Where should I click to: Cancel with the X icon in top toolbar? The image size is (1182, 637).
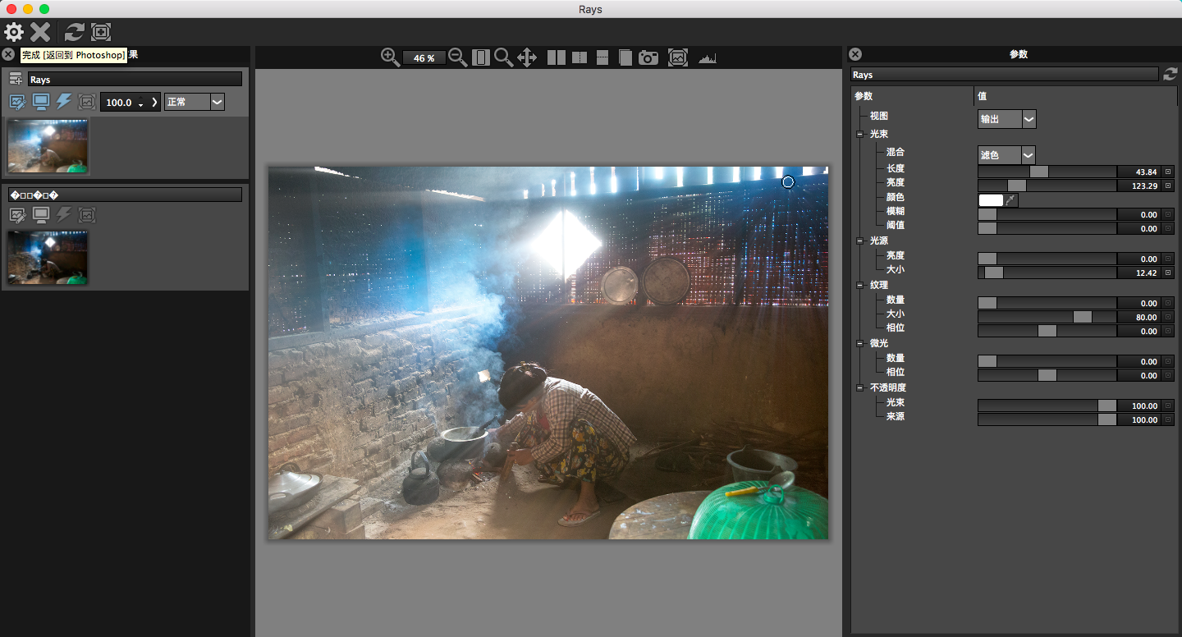tap(40, 32)
